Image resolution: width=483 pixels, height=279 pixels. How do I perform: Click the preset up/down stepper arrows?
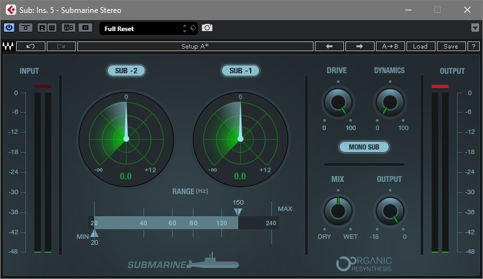click(x=184, y=28)
